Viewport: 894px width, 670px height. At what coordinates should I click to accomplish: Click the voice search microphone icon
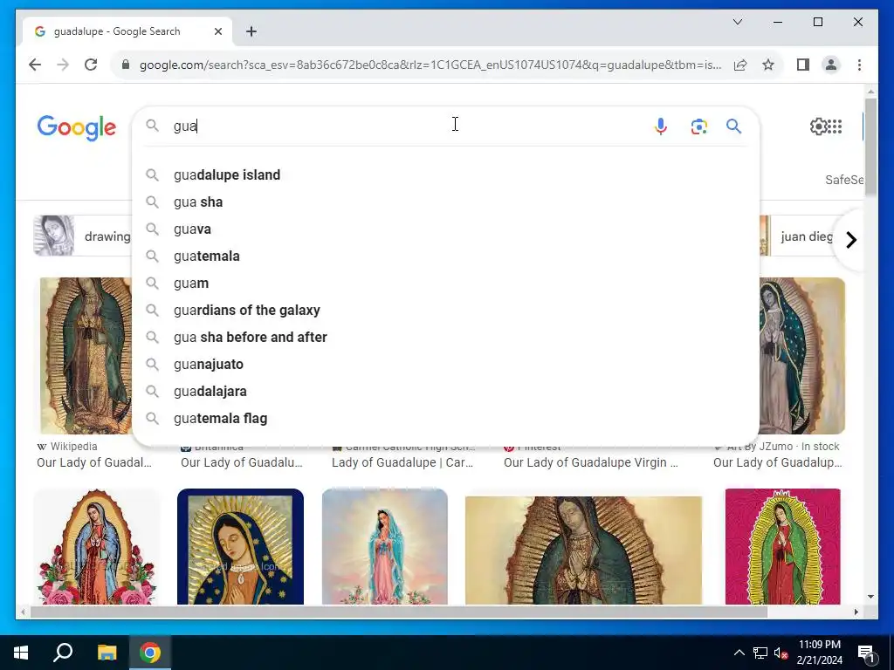click(x=660, y=126)
